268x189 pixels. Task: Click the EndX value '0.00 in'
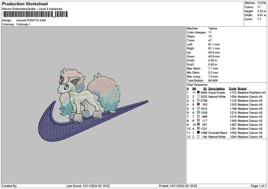pyautogui.click(x=213, y=61)
